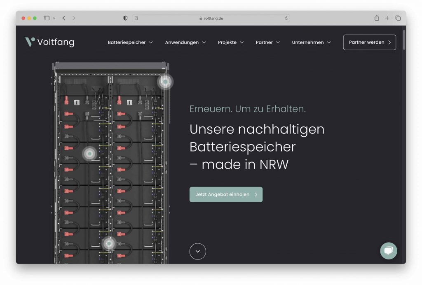
Task: Show the tab overview
Action: 398,18
